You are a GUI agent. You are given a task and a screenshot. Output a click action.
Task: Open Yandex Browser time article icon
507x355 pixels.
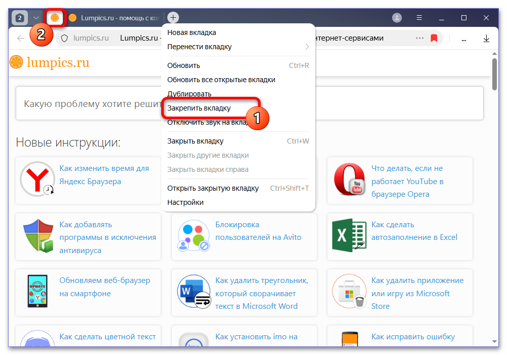(38, 179)
